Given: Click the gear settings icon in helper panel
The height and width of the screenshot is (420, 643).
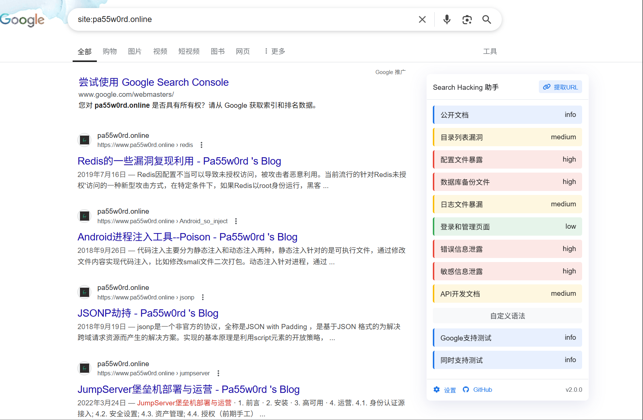Looking at the screenshot, I should pyautogui.click(x=436, y=390).
